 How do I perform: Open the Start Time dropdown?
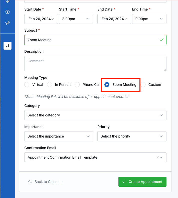click(76, 19)
